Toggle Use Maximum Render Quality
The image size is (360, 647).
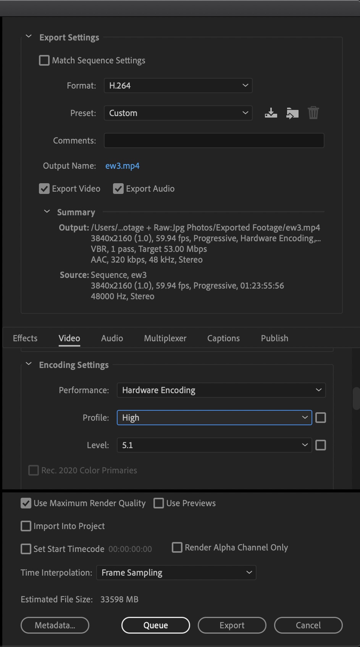[x=26, y=503]
